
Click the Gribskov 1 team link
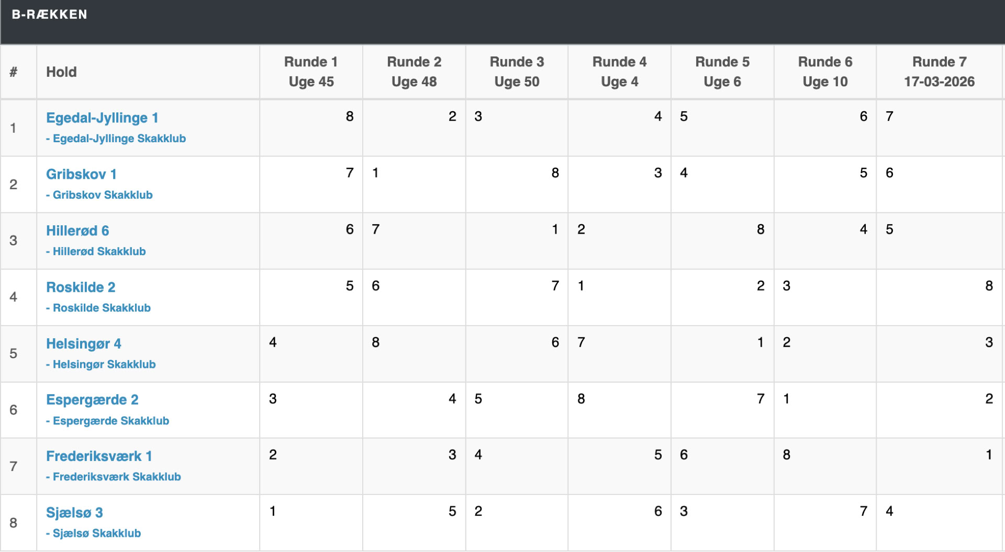click(81, 175)
